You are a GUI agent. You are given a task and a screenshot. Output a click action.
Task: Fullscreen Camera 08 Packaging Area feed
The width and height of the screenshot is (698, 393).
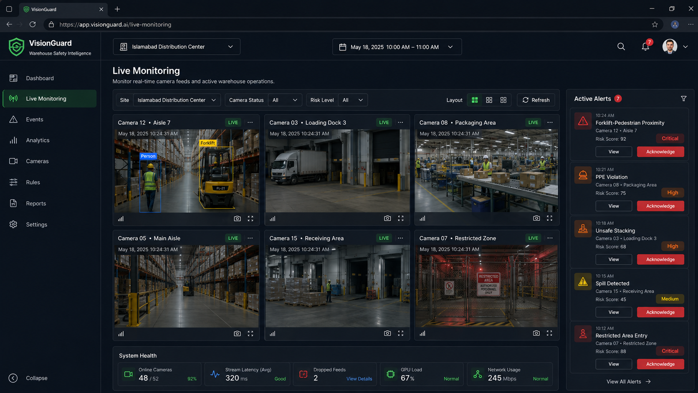coord(549,218)
